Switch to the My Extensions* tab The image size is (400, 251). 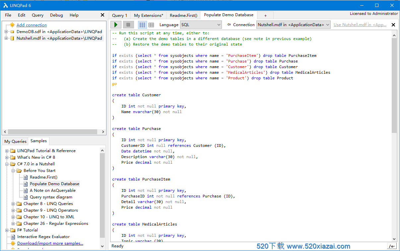pyautogui.click(x=149, y=16)
